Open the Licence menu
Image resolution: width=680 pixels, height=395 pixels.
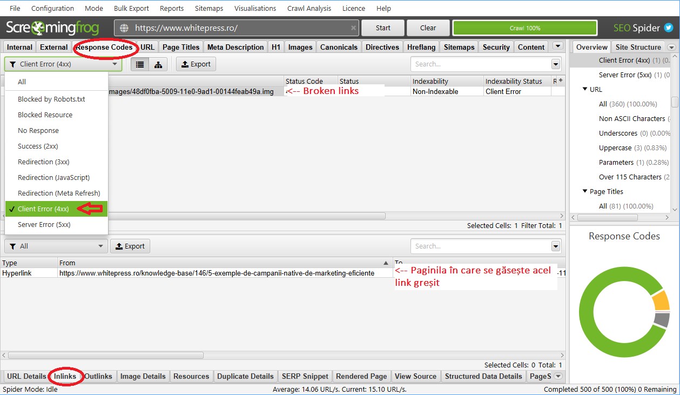(x=354, y=9)
